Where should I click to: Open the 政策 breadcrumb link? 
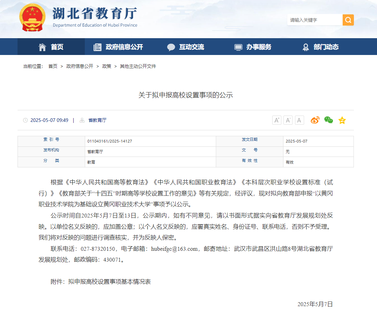tap(106, 66)
